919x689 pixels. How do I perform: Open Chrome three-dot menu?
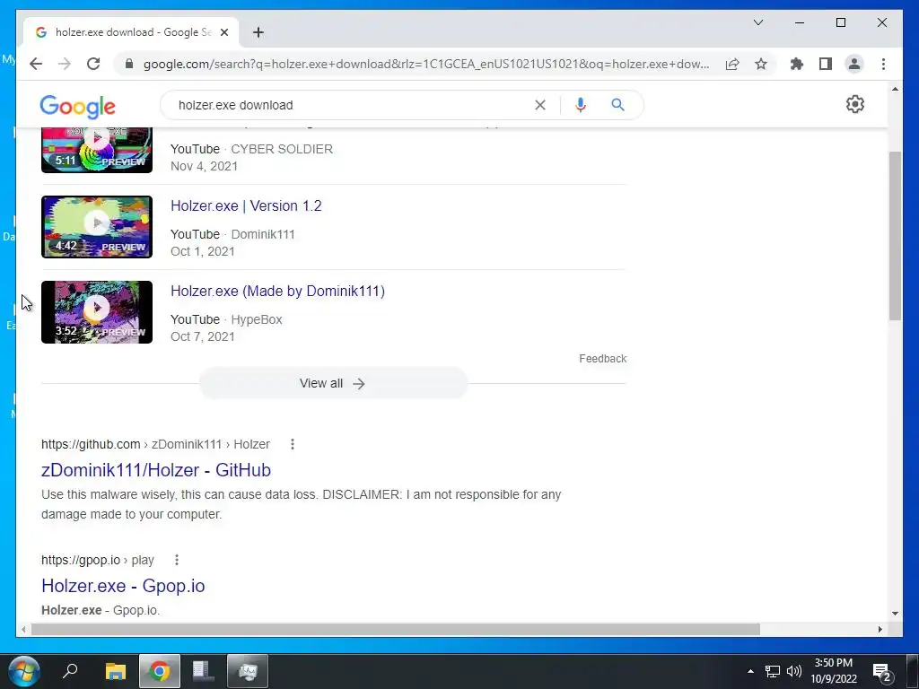click(883, 64)
